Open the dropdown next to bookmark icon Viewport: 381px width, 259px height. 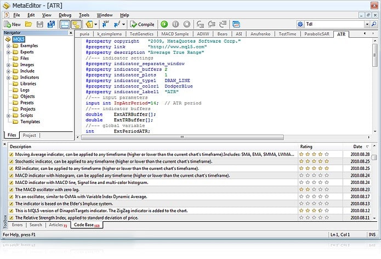96,24
